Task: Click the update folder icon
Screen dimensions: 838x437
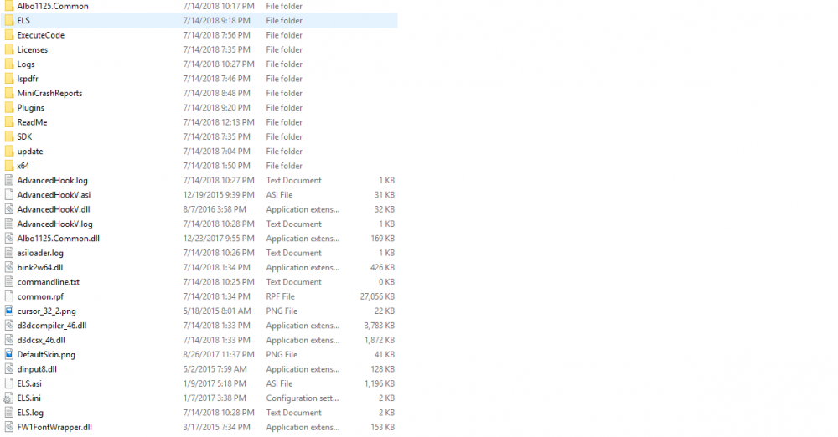Action: click(x=8, y=152)
